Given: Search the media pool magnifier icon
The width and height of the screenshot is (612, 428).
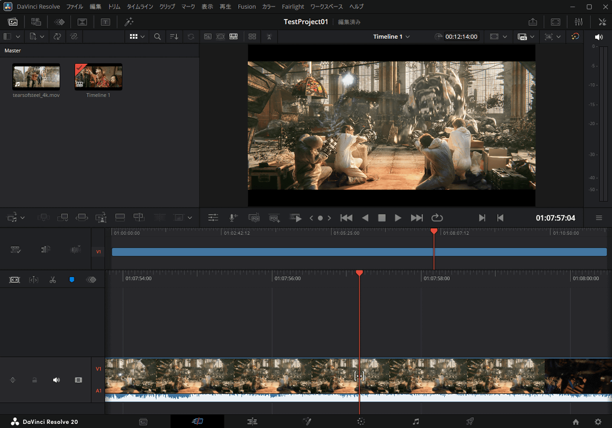Looking at the screenshot, I should pyautogui.click(x=158, y=37).
